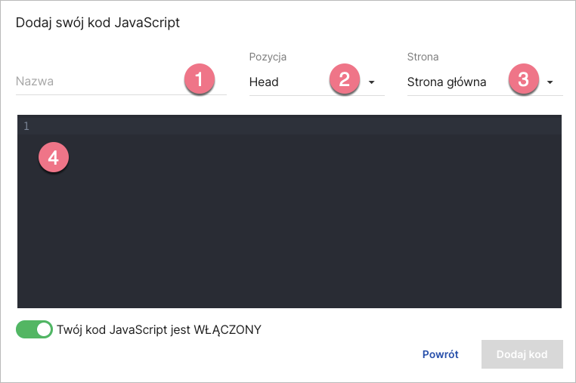The width and height of the screenshot is (576, 383).
Task: Disable the JavaScript code toggle switch
Action: click(34, 329)
